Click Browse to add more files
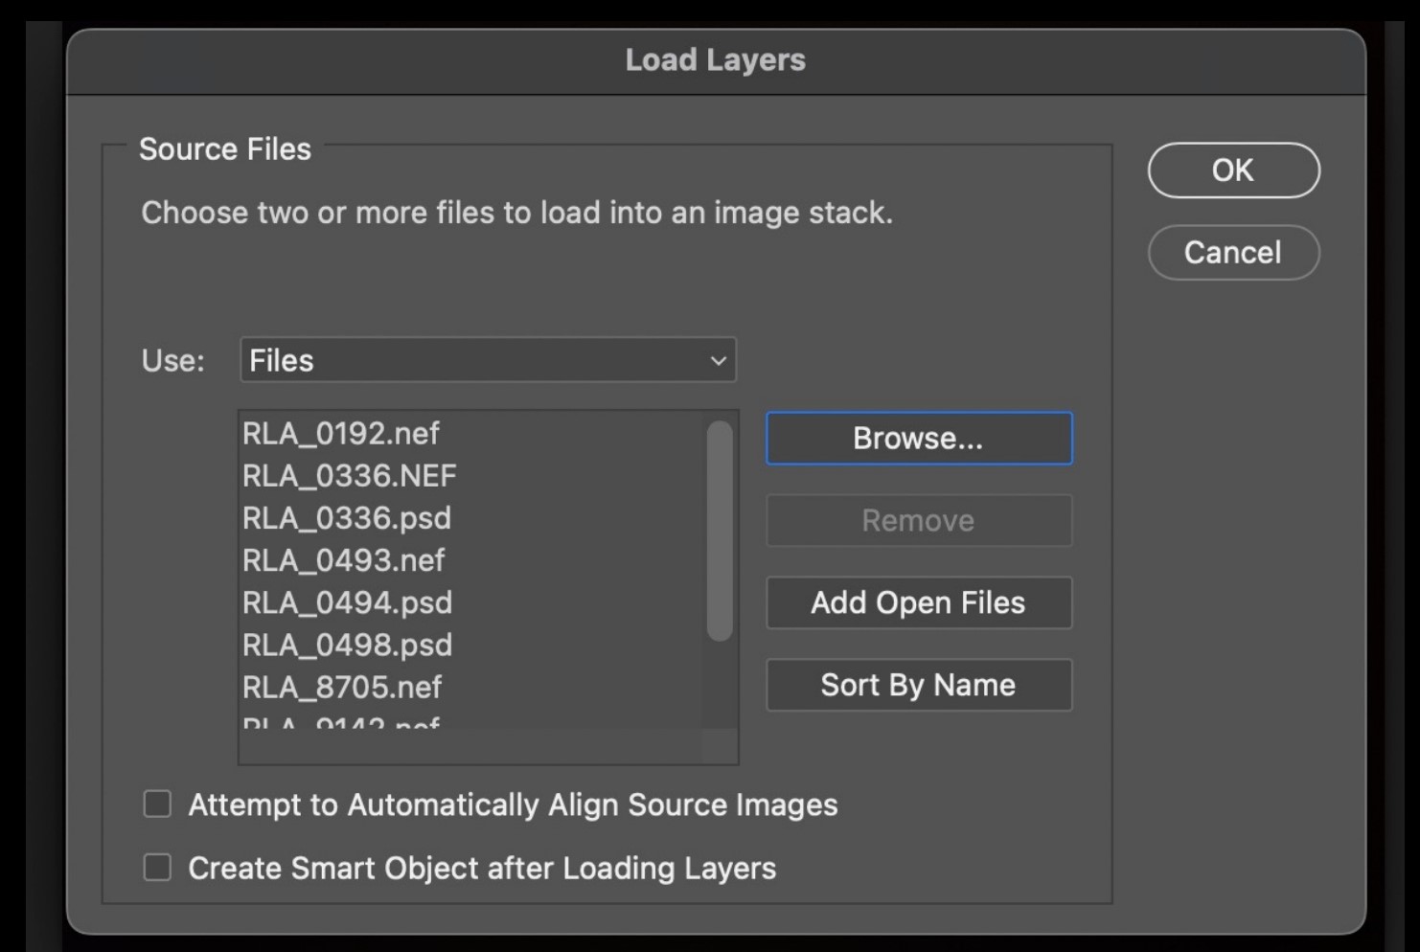 (918, 438)
